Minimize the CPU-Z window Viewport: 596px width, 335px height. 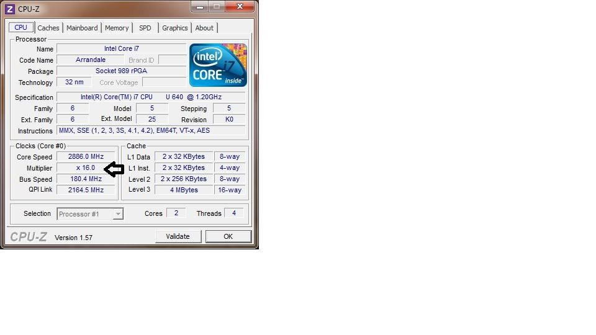200,6
